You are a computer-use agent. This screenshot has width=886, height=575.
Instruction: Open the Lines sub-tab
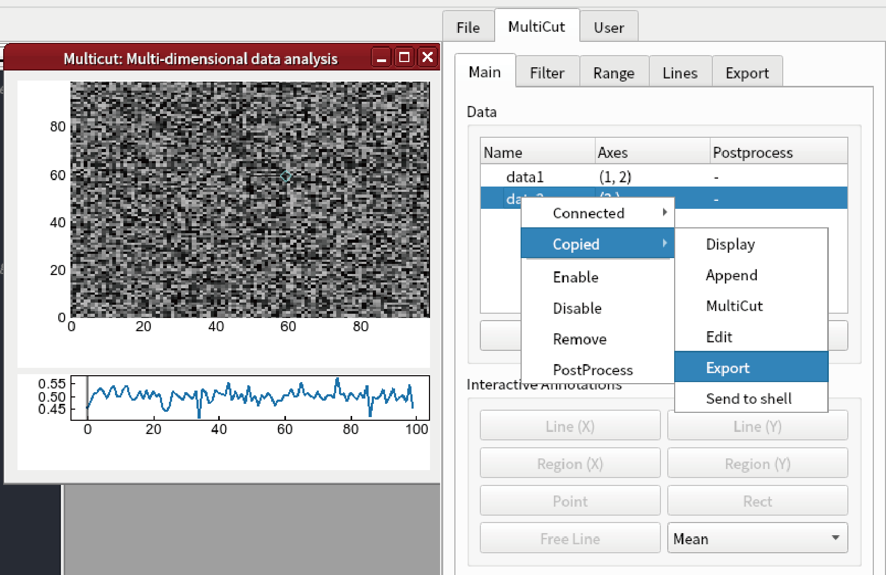point(680,73)
